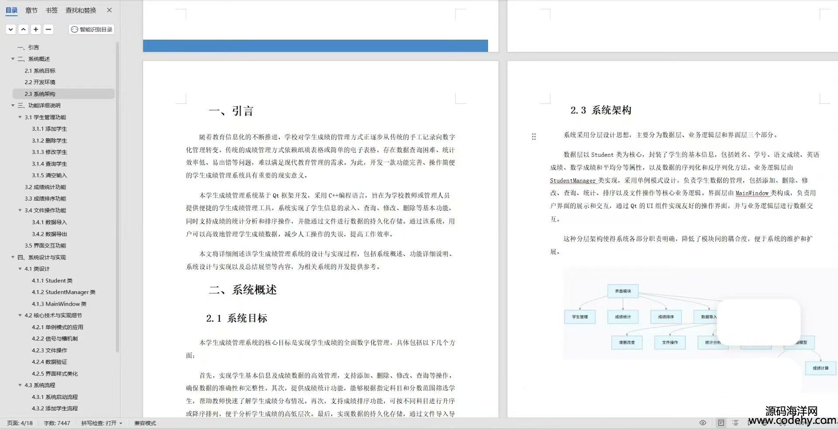Viewport: 838px width, 429px height.
Task: Switch to outline view icon in status bar
Action: click(735, 422)
